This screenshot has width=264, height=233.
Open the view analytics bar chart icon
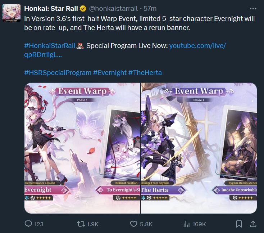click(x=186, y=224)
